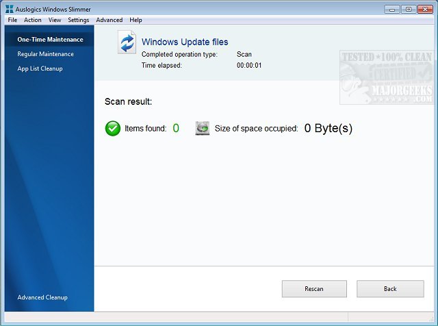Click the Rescan button

coord(314,289)
